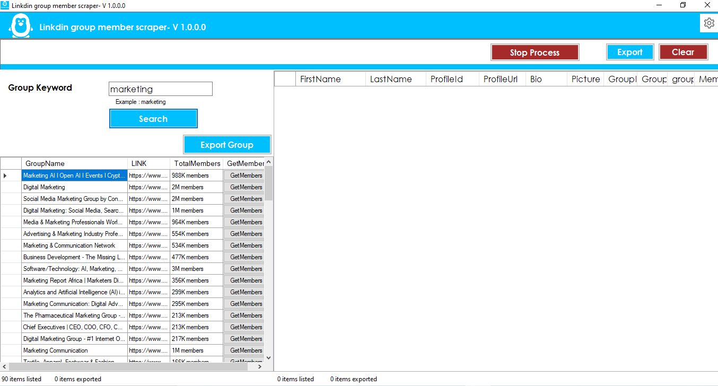The image size is (718, 386).
Task: Click the '554K members' cell
Action: [x=197, y=234]
